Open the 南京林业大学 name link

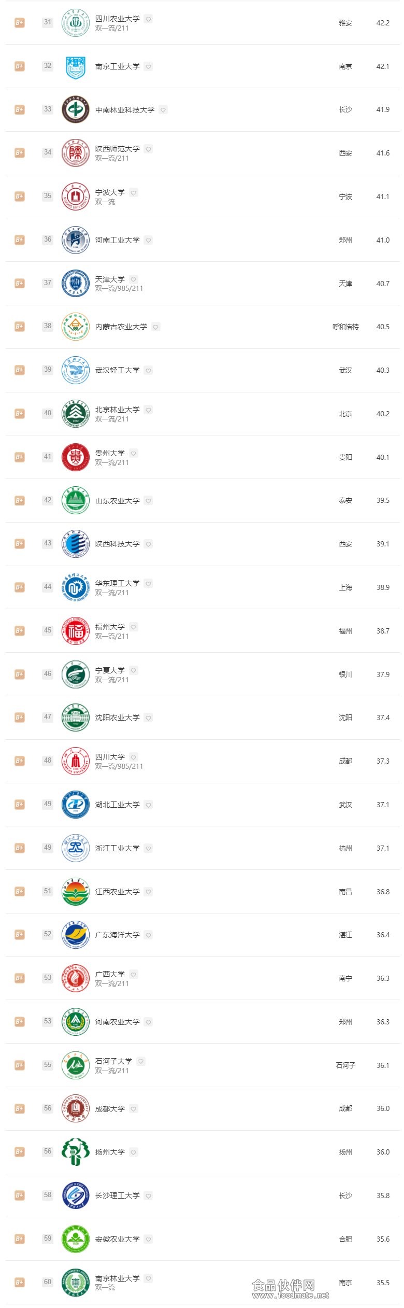(x=118, y=1278)
